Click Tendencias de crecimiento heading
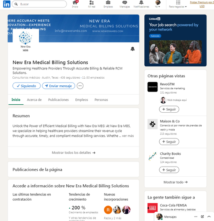This screenshot has width=214, height=221. (79, 197)
